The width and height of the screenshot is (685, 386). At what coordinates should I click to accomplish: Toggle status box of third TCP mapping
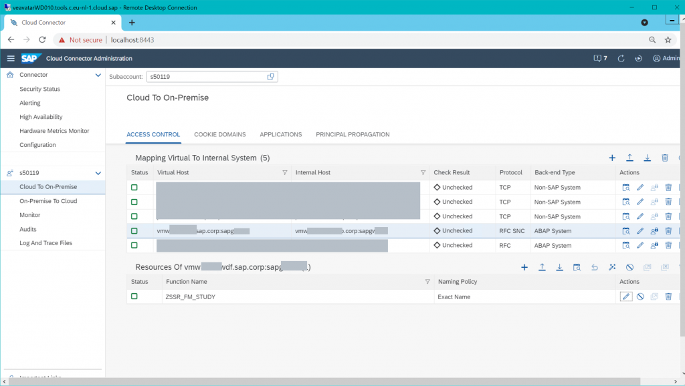134,216
